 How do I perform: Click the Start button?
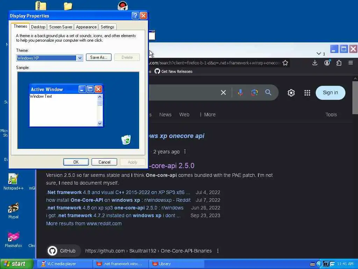16,264
